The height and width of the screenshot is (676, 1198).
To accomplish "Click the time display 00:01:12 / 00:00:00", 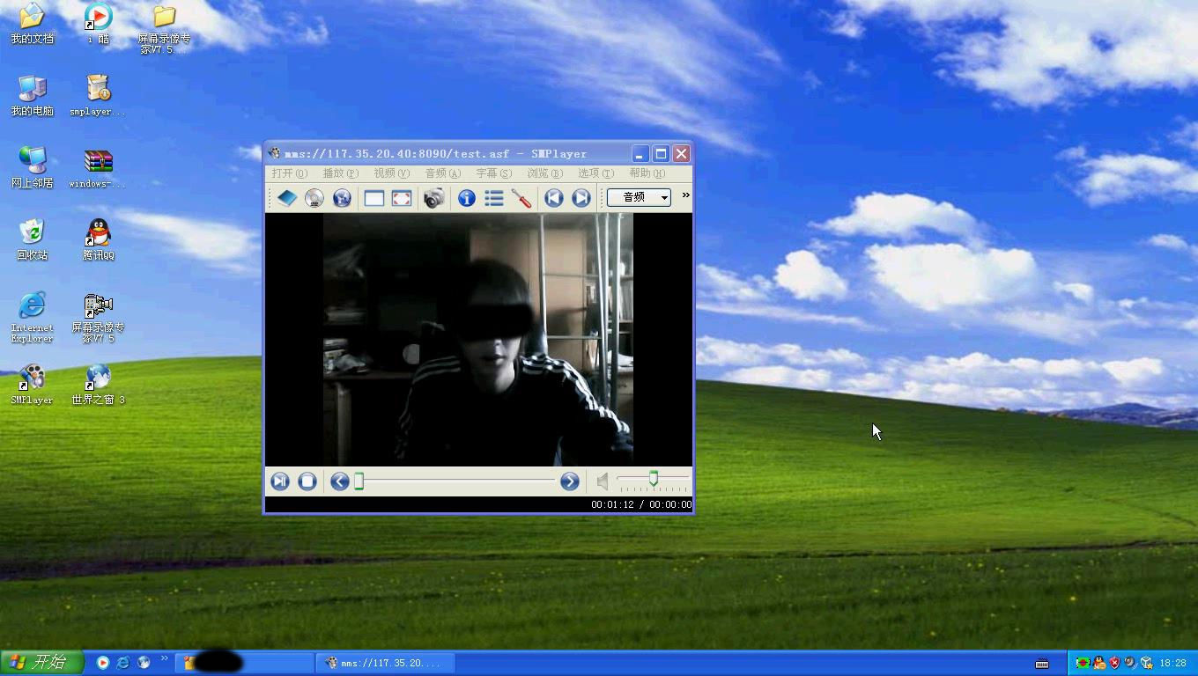I will pos(641,504).
